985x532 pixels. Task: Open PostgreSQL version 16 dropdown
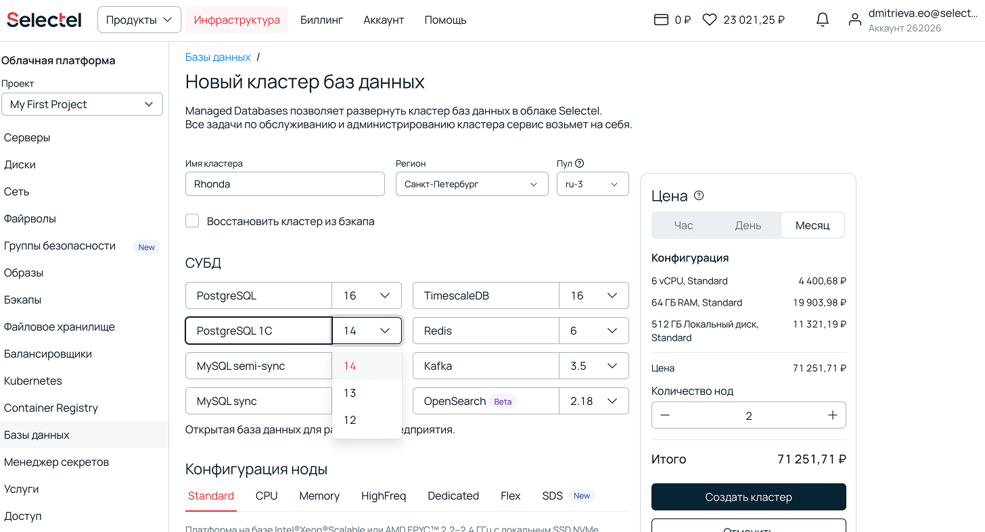click(x=367, y=295)
